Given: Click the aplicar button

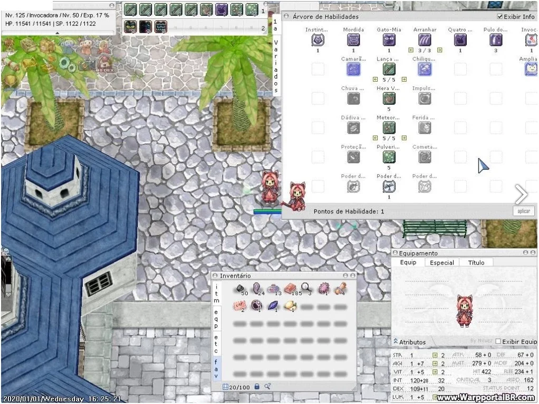Looking at the screenshot, I should [x=524, y=211].
